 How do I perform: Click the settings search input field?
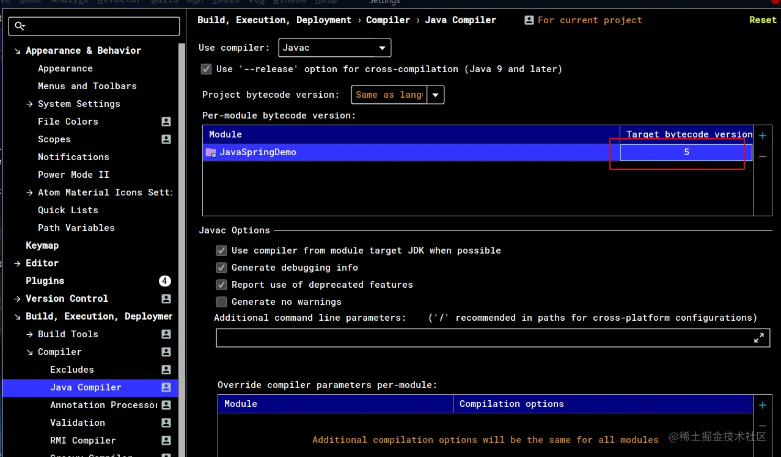click(95, 26)
